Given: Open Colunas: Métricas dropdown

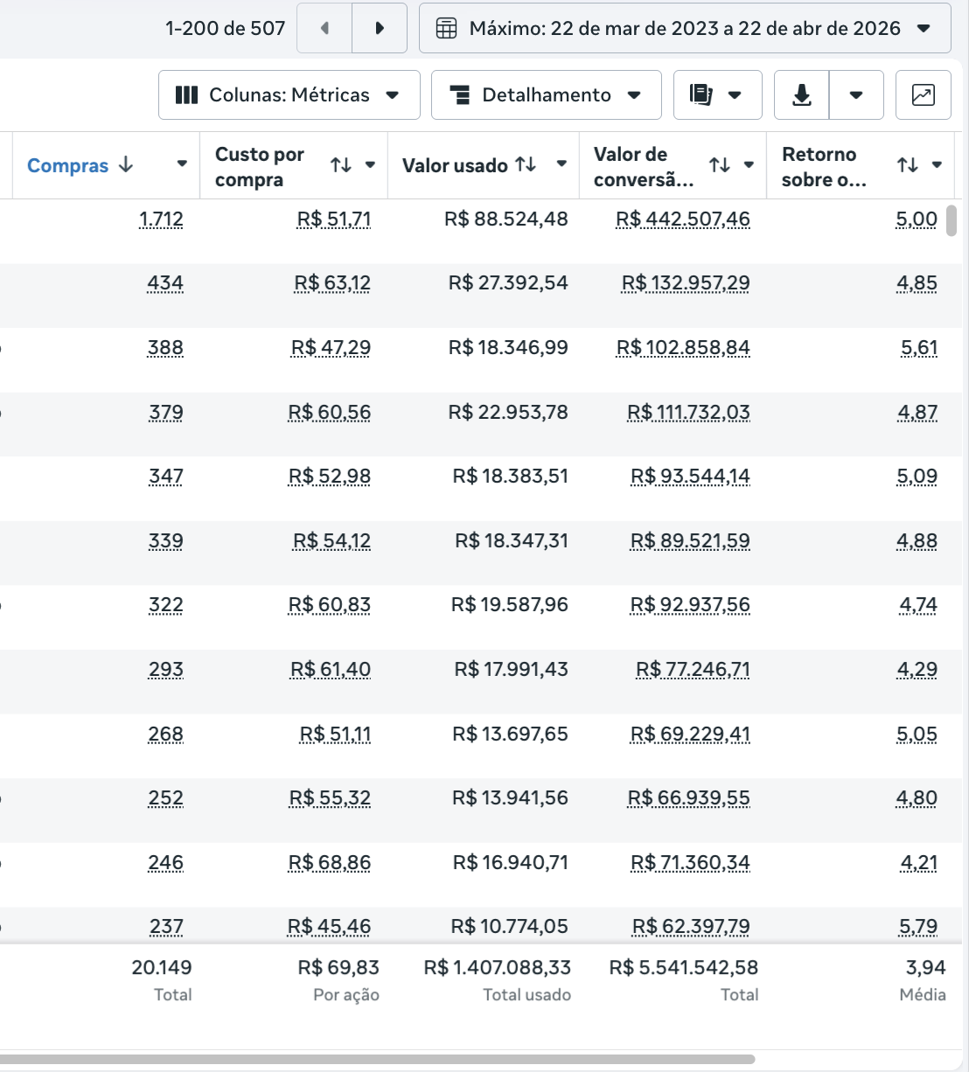Looking at the screenshot, I should click(289, 95).
